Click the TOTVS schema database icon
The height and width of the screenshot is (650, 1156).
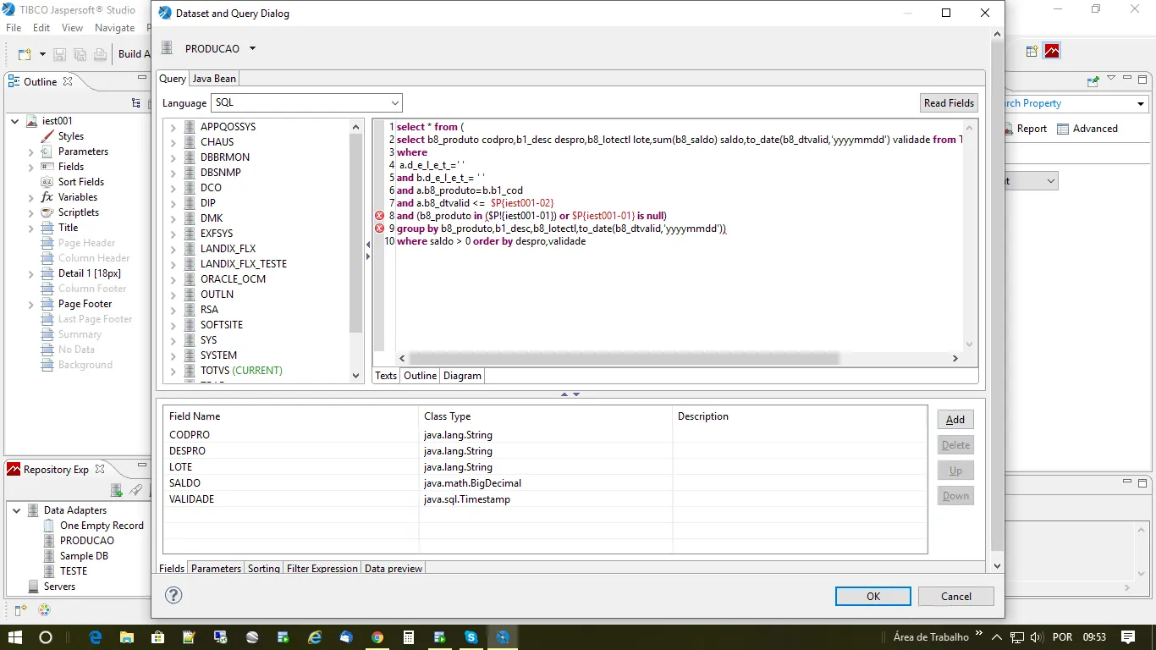coord(189,371)
